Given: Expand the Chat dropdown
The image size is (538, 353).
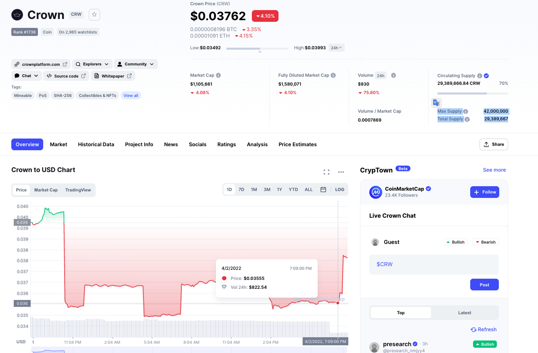Looking at the screenshot, I should pyautogui.click(x=27, y=76).
